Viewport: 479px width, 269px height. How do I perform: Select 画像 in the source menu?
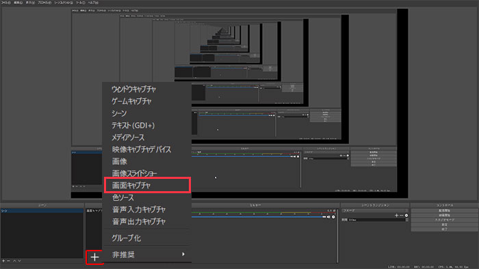click(119, 161)
